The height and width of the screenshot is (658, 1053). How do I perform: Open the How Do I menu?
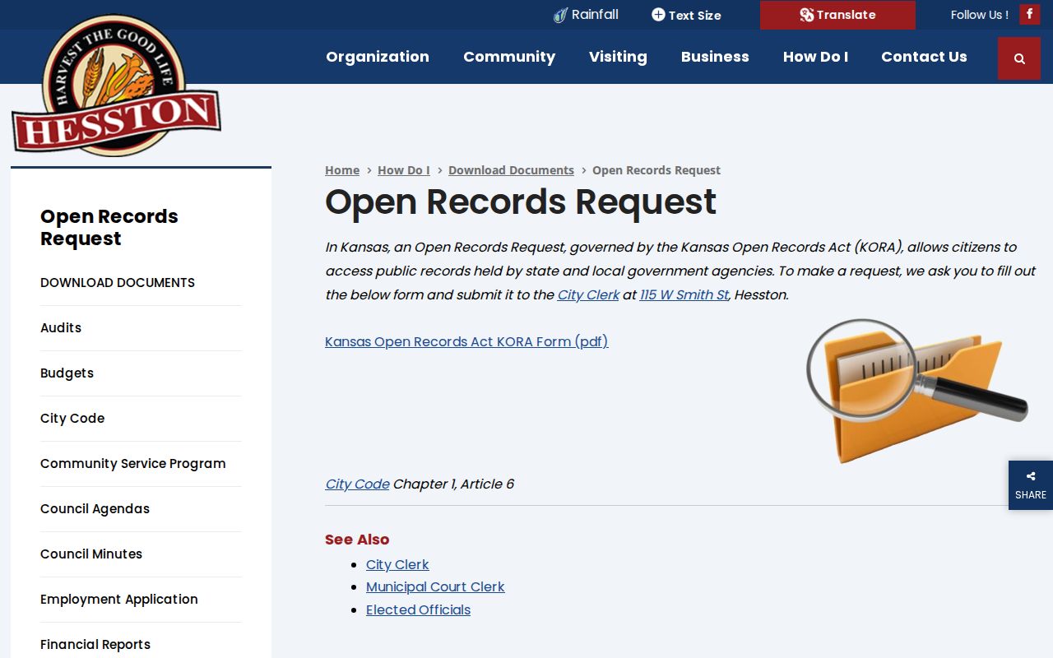(815, 57)
